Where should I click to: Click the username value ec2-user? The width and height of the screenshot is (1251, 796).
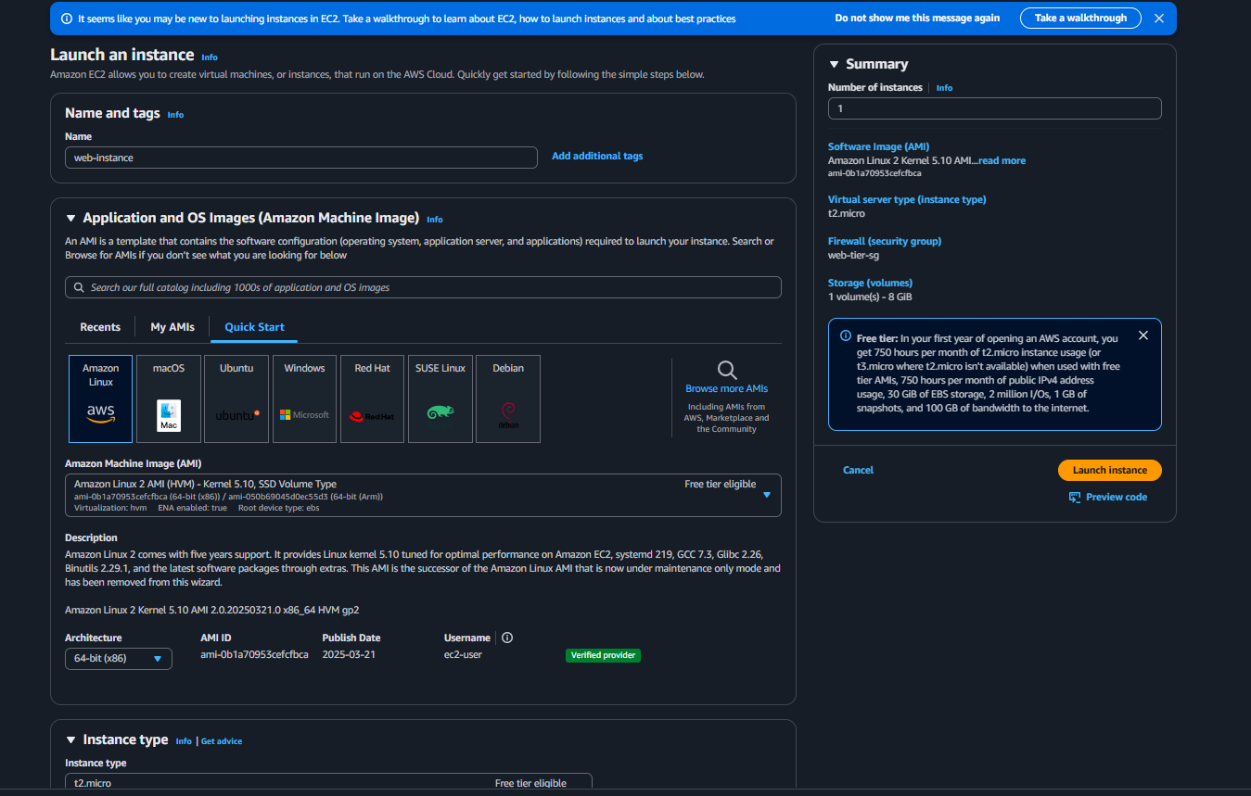click(x=463, y=654)
